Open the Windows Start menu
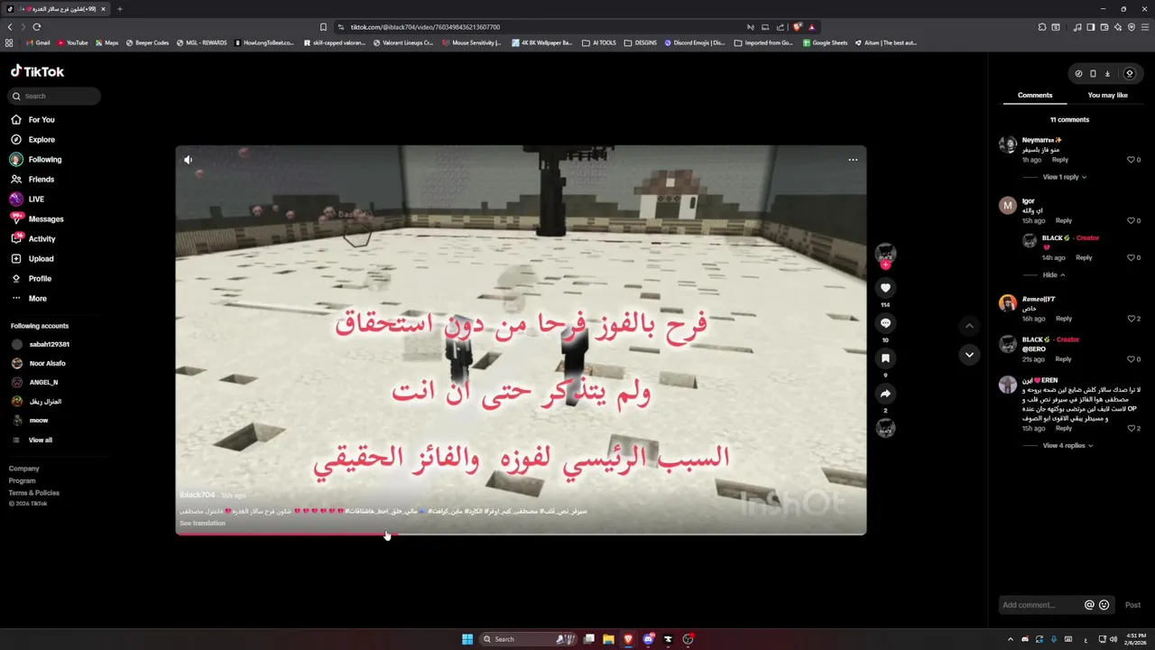The width and height of the screenshot is (1155, 650). tap(467, 639)
